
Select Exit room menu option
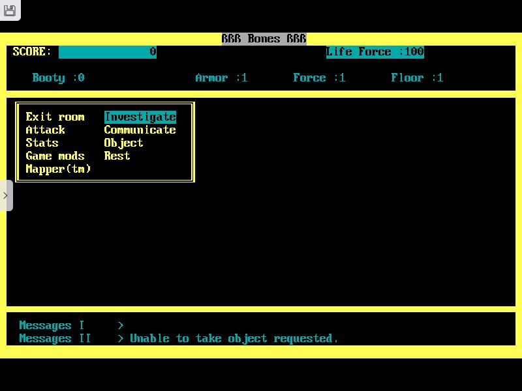(x=55, y=117)
